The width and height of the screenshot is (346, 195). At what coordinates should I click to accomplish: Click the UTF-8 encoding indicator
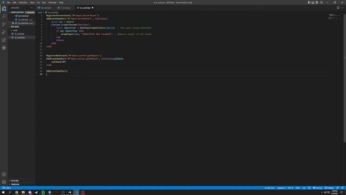pyautogui.click(x=290, y=188)
